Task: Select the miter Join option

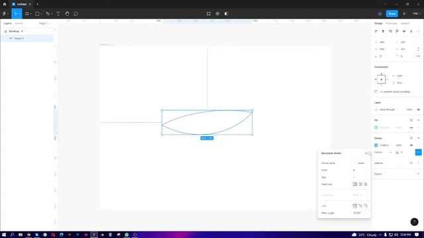Action: tap(354, 206)
